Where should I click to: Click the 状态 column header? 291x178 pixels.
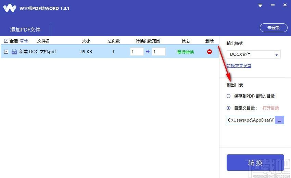(186, 41)
